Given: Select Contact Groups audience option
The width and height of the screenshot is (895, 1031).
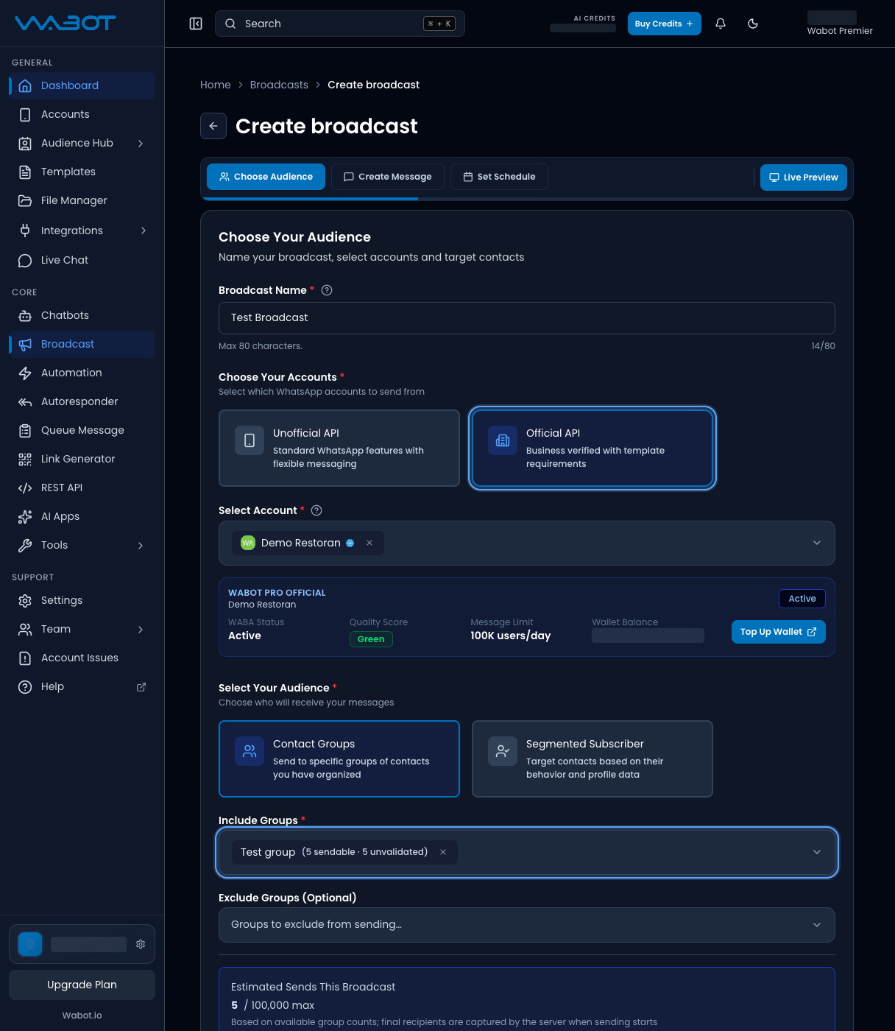Looking at the screenshot, I should tap(339, 759).
